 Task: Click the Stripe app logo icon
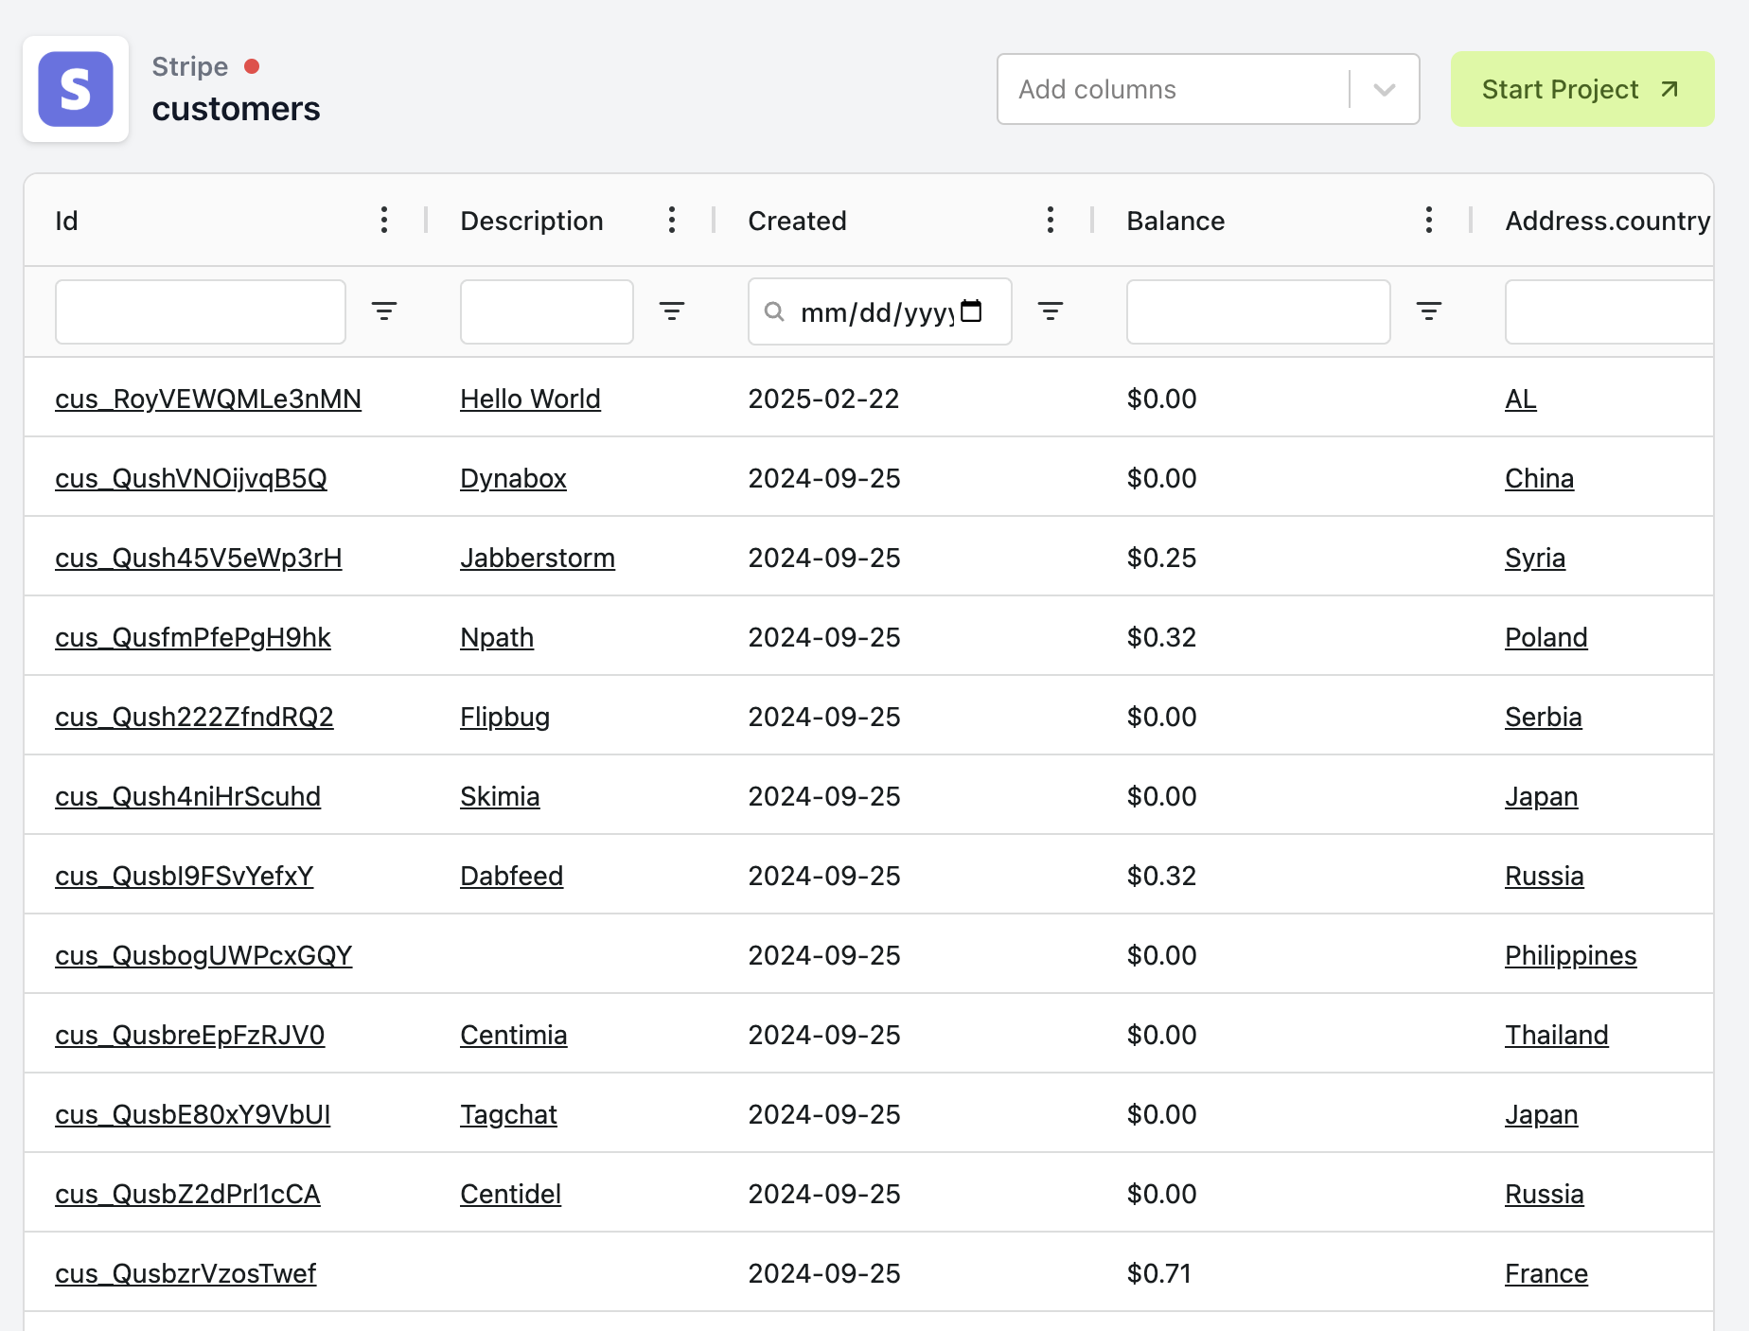click(x=76, y=89)
